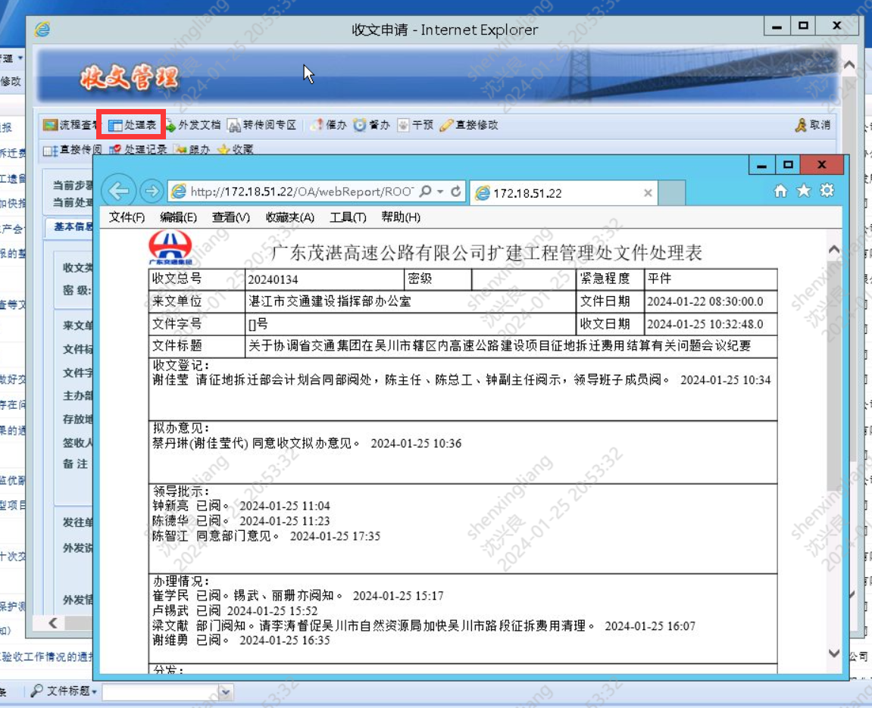The width and height of the screenshot is (872, 708).
Task: Click the 处理表 toolbar button
Action: (132, 125)
